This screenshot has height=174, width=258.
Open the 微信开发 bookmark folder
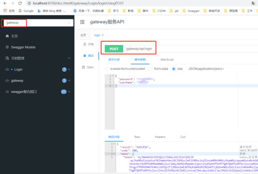click(212, 11)
